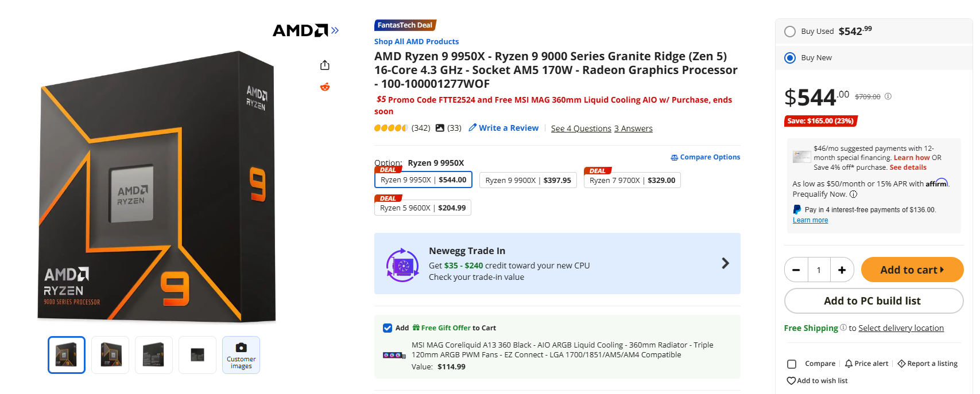Expand Newegg Trade In details via the right chevron
980x394 pixels.
point(725,263)
